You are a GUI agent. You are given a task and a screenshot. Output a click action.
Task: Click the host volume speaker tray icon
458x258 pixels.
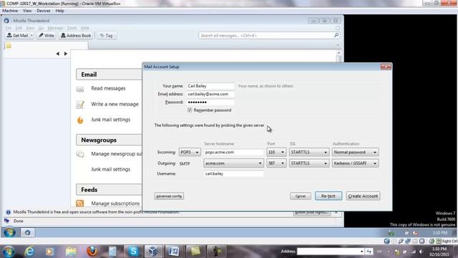coord(421,252)
